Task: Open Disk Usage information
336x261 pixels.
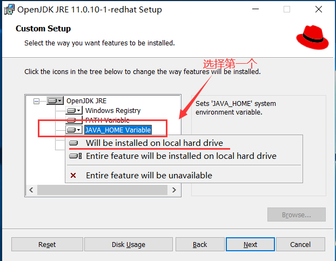Action: [128, 244]
